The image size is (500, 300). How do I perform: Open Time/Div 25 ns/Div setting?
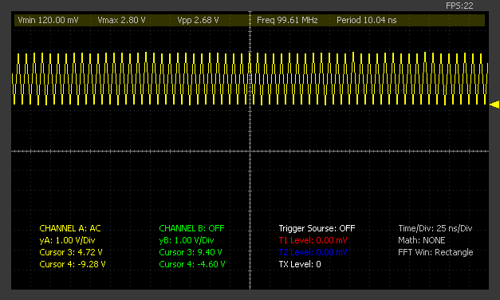tap(435, 228)
